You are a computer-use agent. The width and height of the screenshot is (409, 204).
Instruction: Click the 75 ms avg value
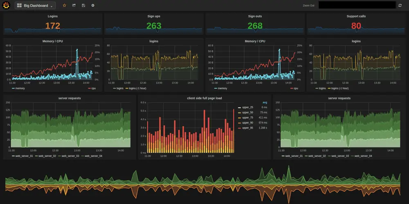[264, 113]
